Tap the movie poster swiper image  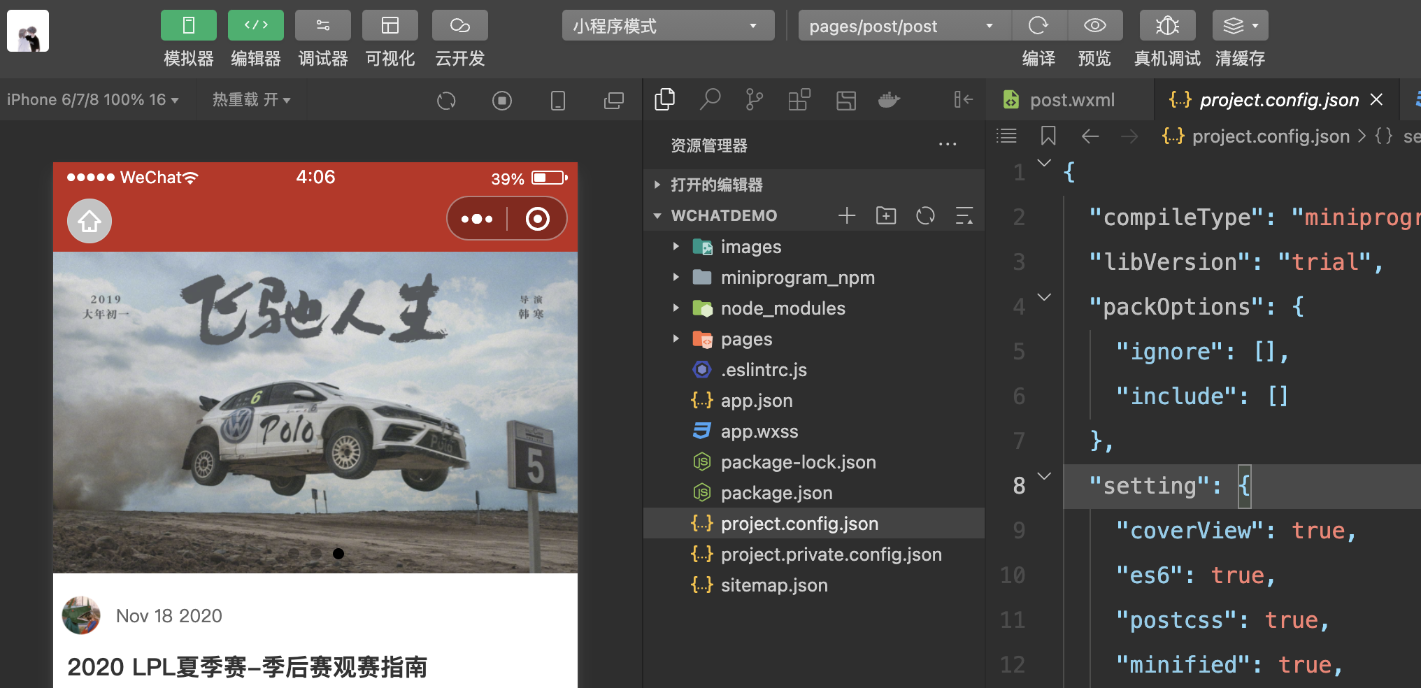click(x=315, y=413)
